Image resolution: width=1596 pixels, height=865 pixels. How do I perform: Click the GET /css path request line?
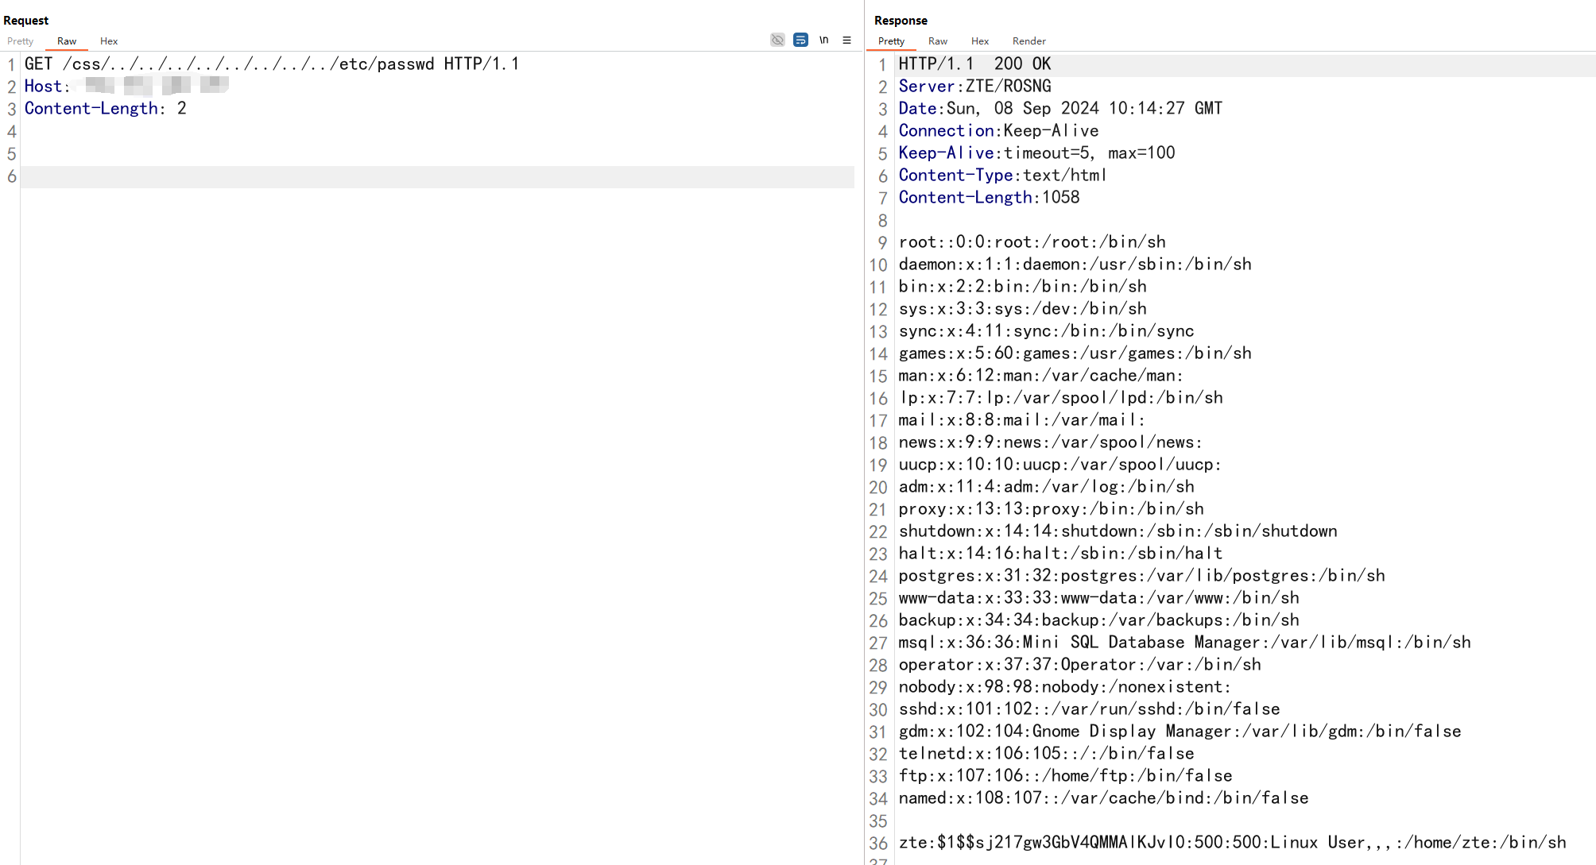point(271,64)
